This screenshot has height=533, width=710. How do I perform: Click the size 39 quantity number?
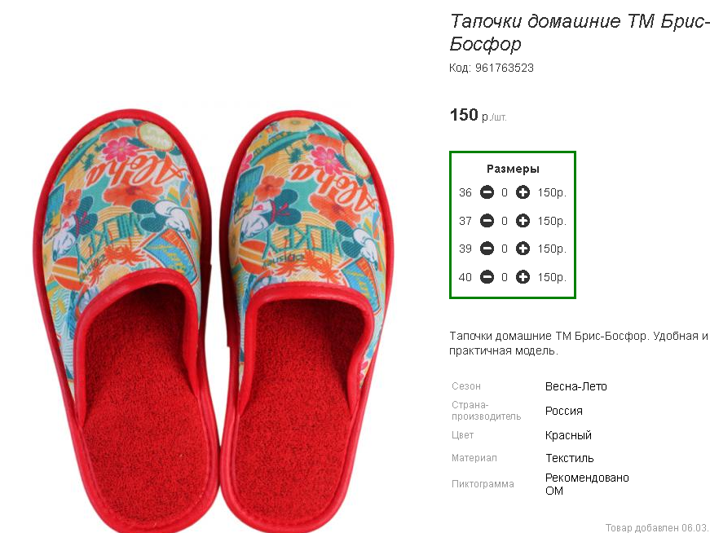(505, 249)
